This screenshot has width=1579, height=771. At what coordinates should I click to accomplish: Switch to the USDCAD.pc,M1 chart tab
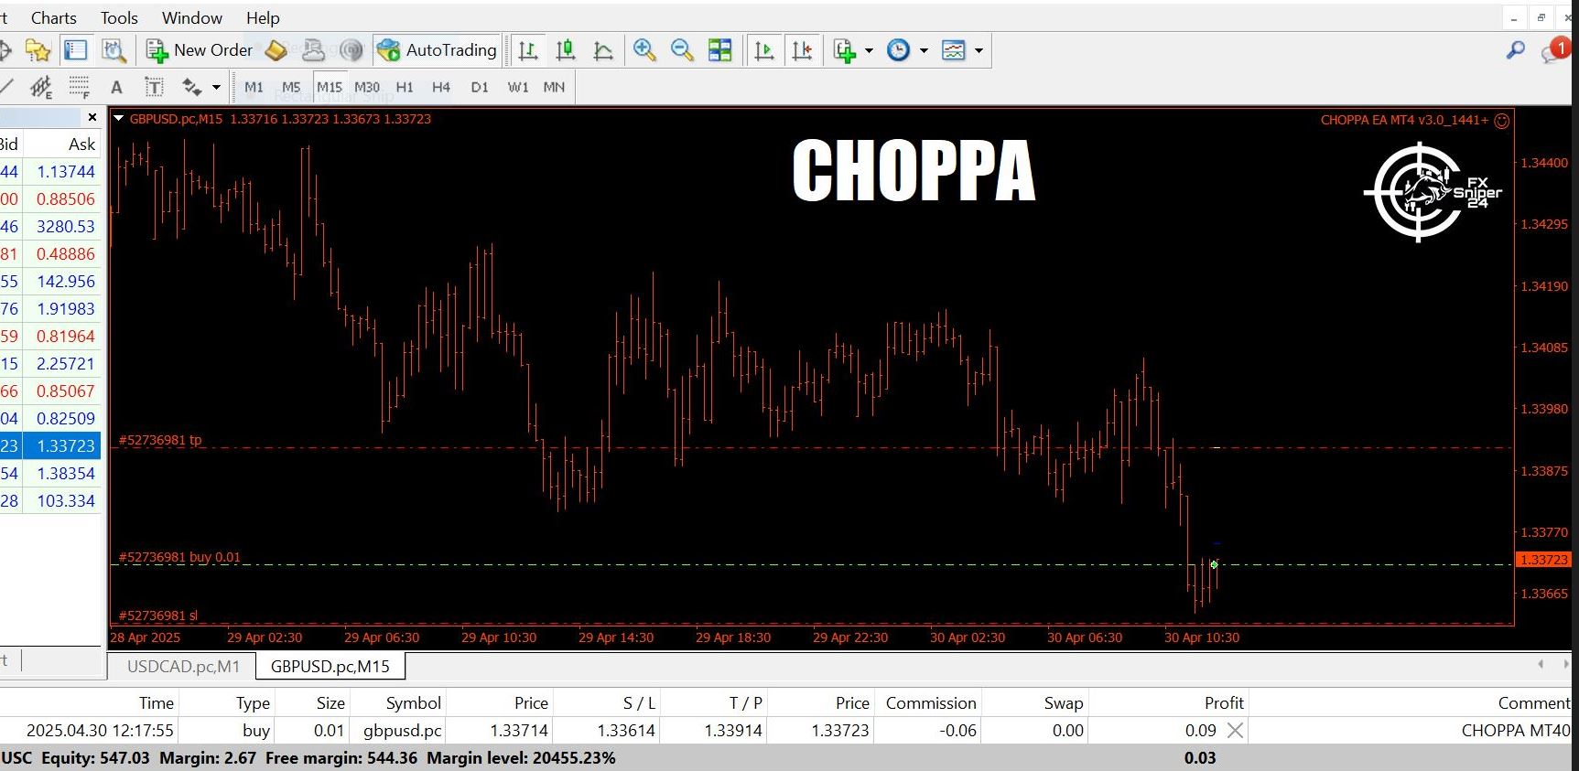[183, 667]
